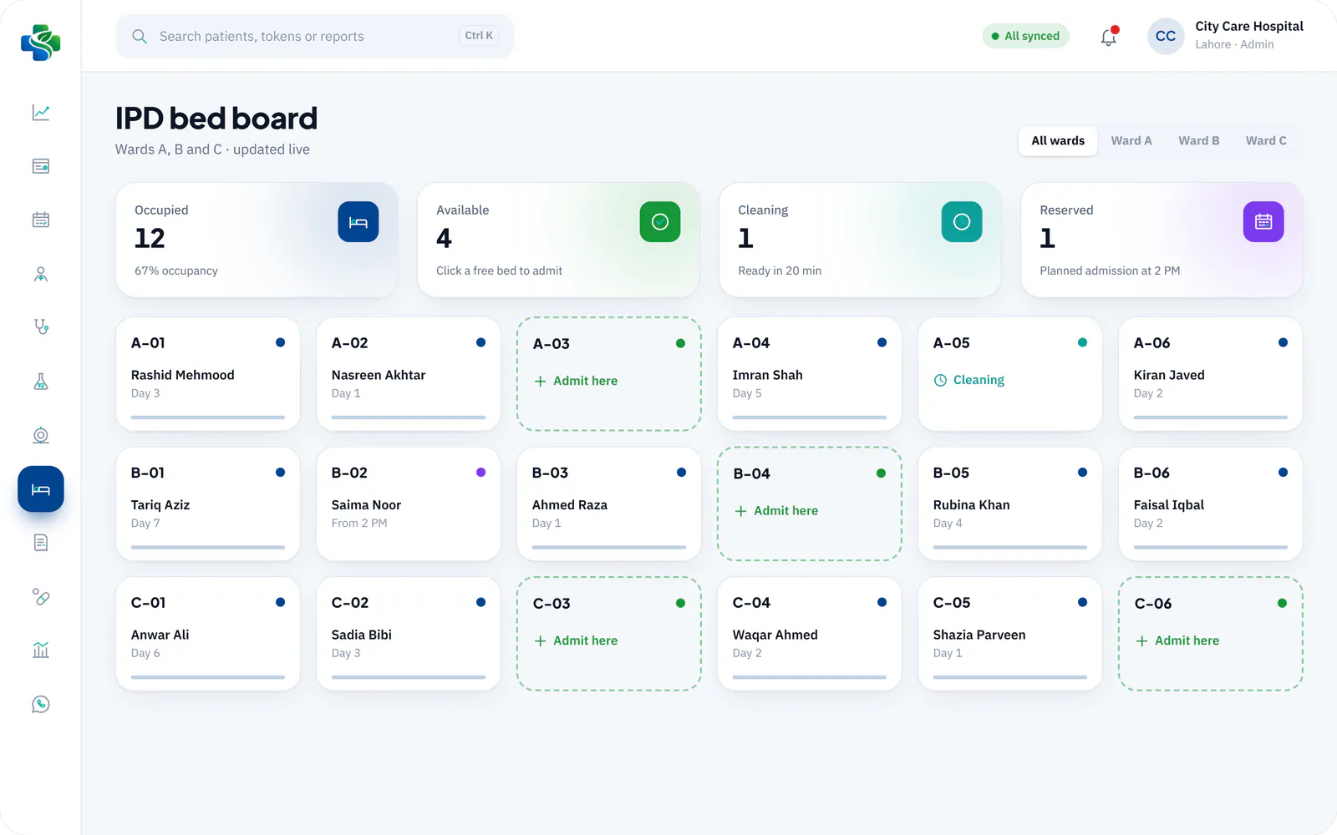1337x835 pixels.
Task: Switch to the Ward A tab
Action: pos(1131,141)
